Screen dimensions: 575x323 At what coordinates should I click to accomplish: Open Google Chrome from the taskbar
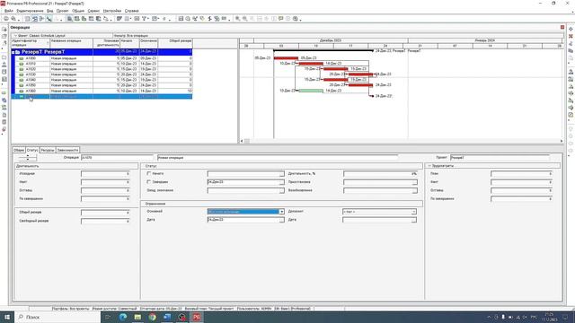pos(152,317)
